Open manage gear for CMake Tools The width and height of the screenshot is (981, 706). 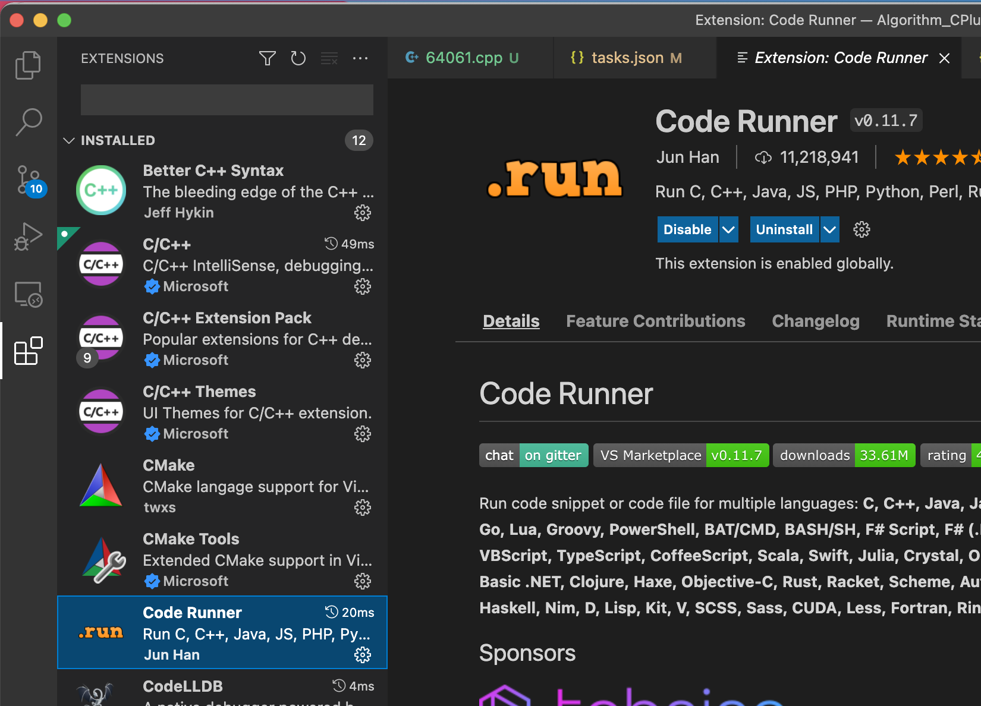[363, 581]
